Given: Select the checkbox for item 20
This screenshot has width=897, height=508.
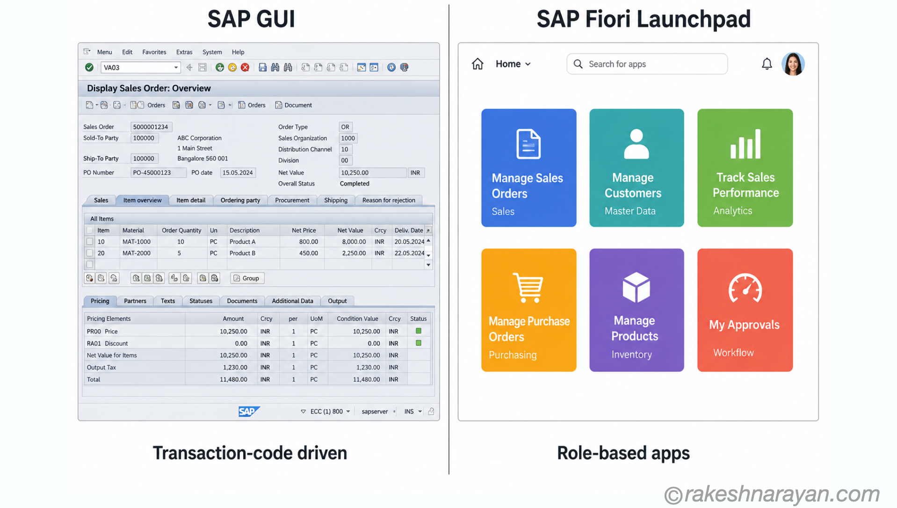Looking at the screenshot, I should 89,253.
